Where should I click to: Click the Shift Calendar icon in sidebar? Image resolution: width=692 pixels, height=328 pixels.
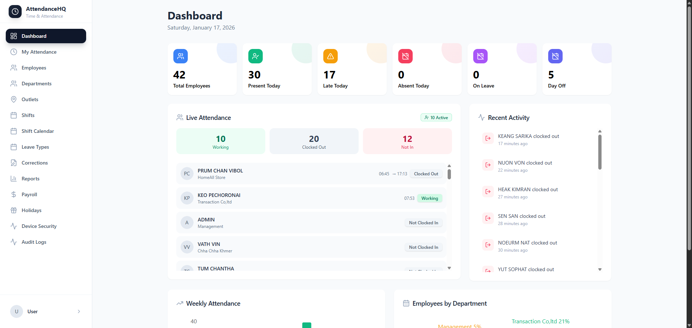(14, 131)
